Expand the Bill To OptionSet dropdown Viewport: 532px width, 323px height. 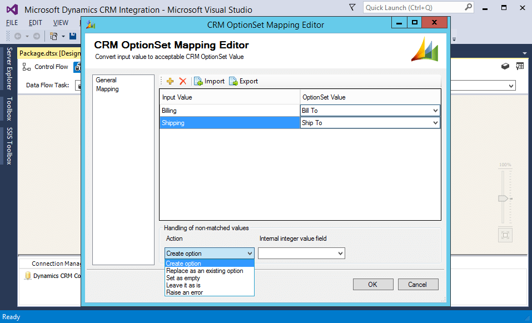click(x=435, y=111)
